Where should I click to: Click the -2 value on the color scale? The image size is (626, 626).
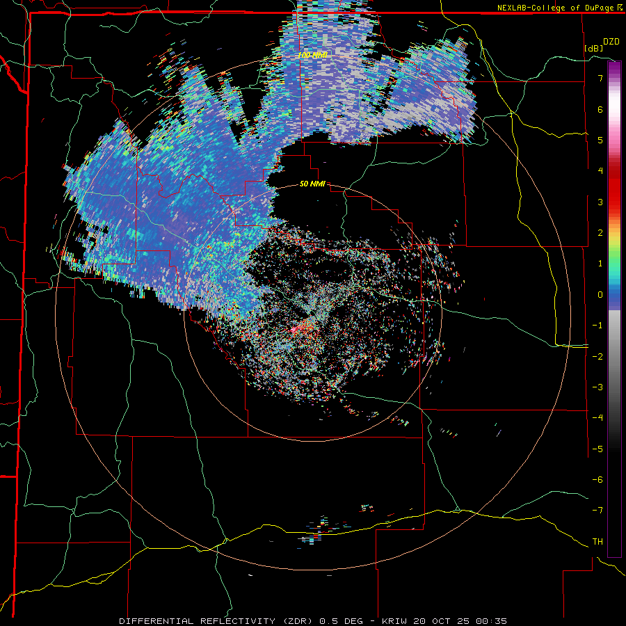tap(597, 357)
